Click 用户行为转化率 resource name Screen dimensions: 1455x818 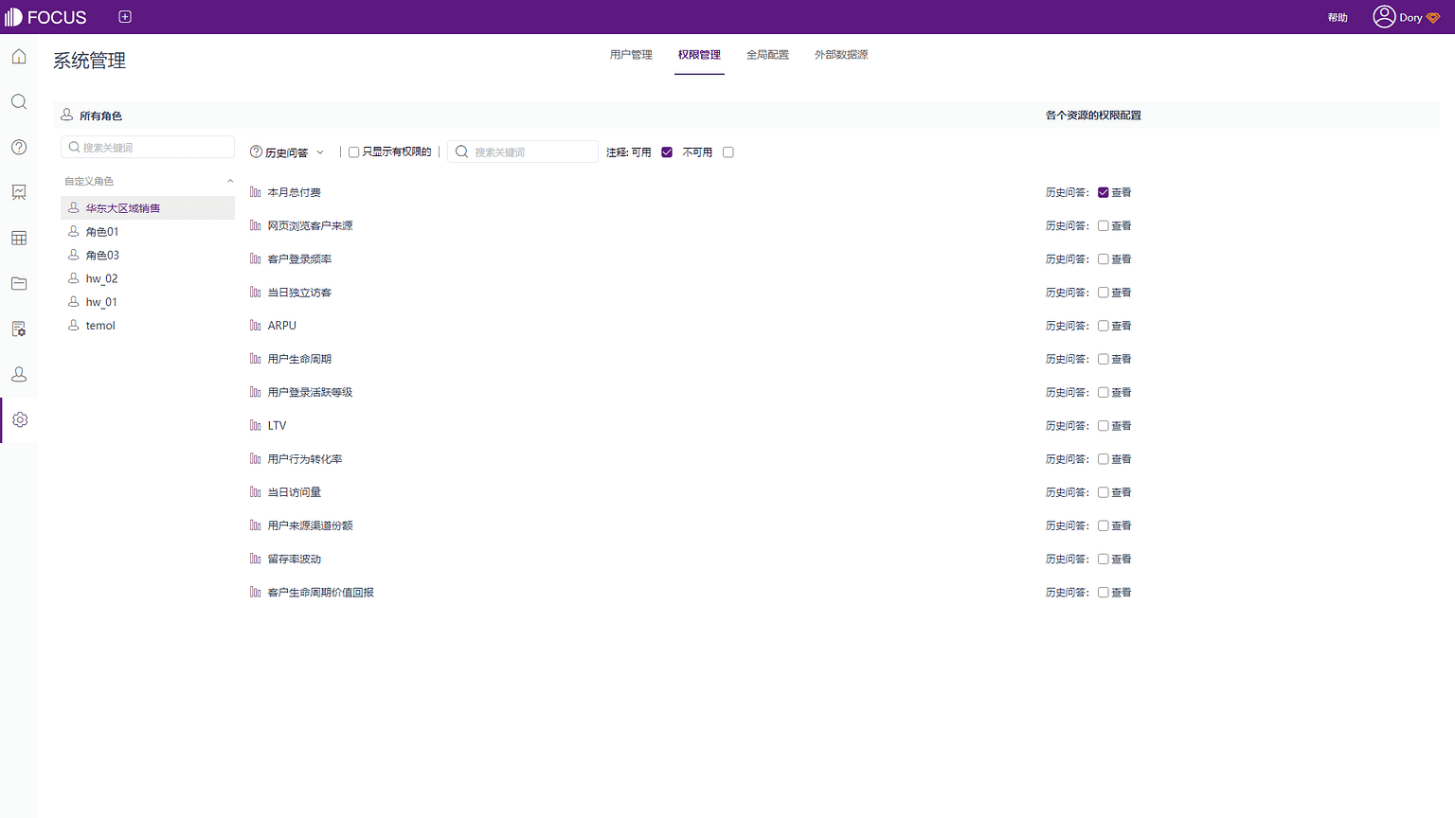tap(305, 459)
